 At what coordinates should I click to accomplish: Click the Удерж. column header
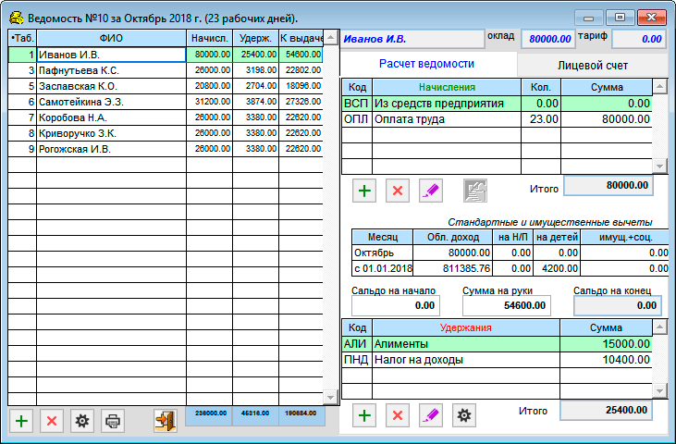click(x=255, y=38)
